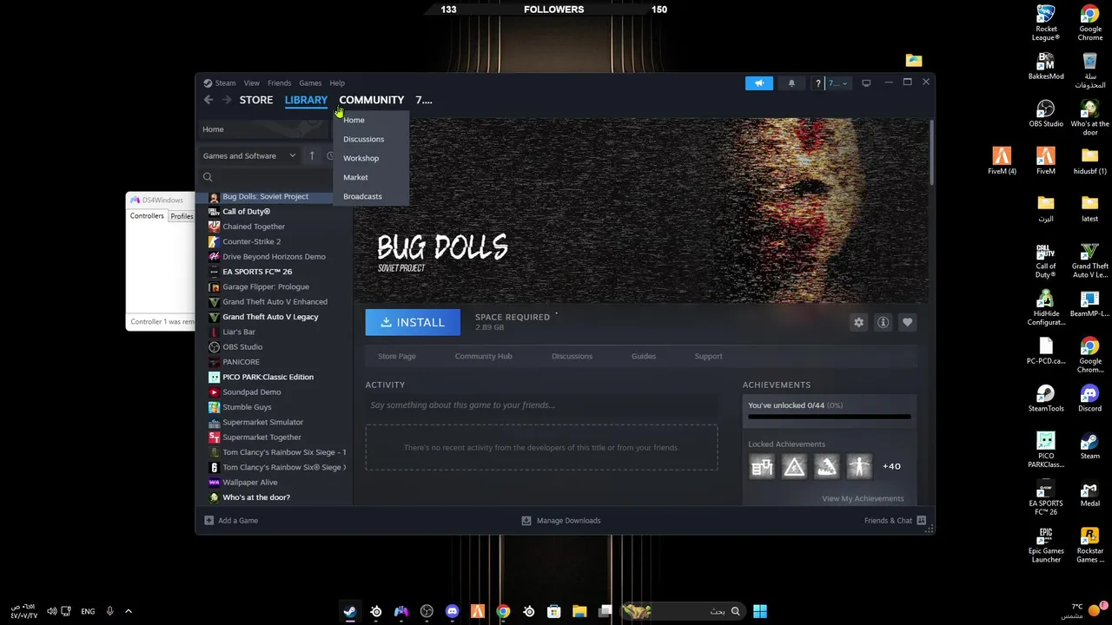Choose Market in Community dropdown
Viewport: 1112px width, 625px height.
(355, 177)
